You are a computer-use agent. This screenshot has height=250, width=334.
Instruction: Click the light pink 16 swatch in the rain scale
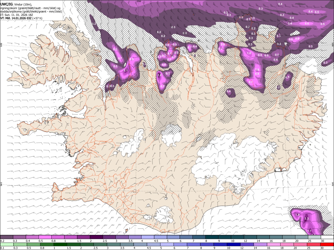(273, 245)
